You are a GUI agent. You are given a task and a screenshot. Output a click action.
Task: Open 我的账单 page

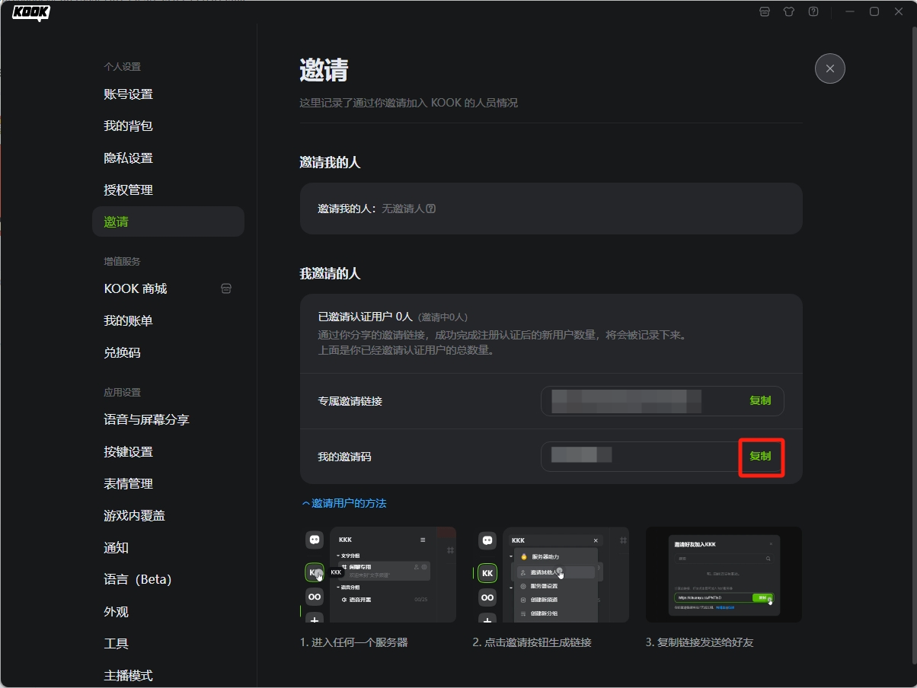point(168,320)
